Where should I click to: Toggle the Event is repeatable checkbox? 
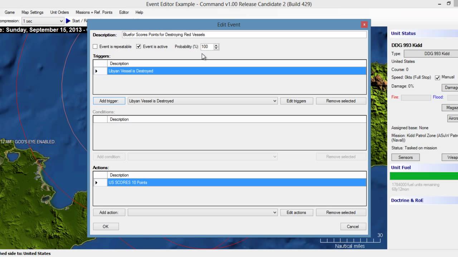95,46
